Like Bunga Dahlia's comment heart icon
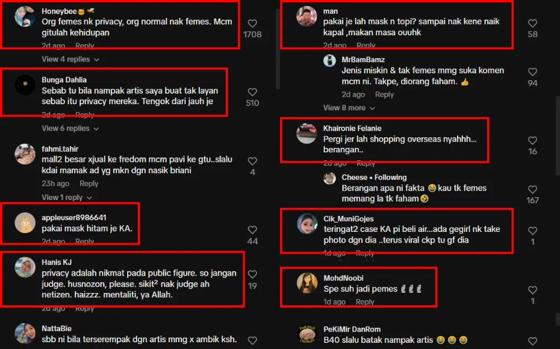Viewport: 560px width, 349px height. (252, 92)
